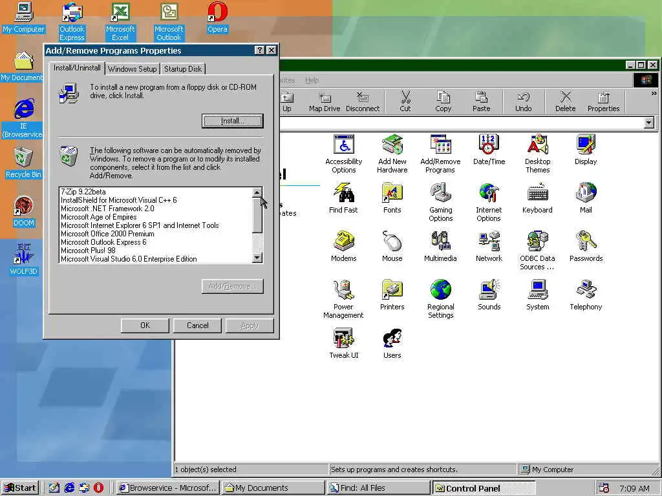
Task: Select the Microsoft Excel desktop shortcut
Action: tap(120, 22)
